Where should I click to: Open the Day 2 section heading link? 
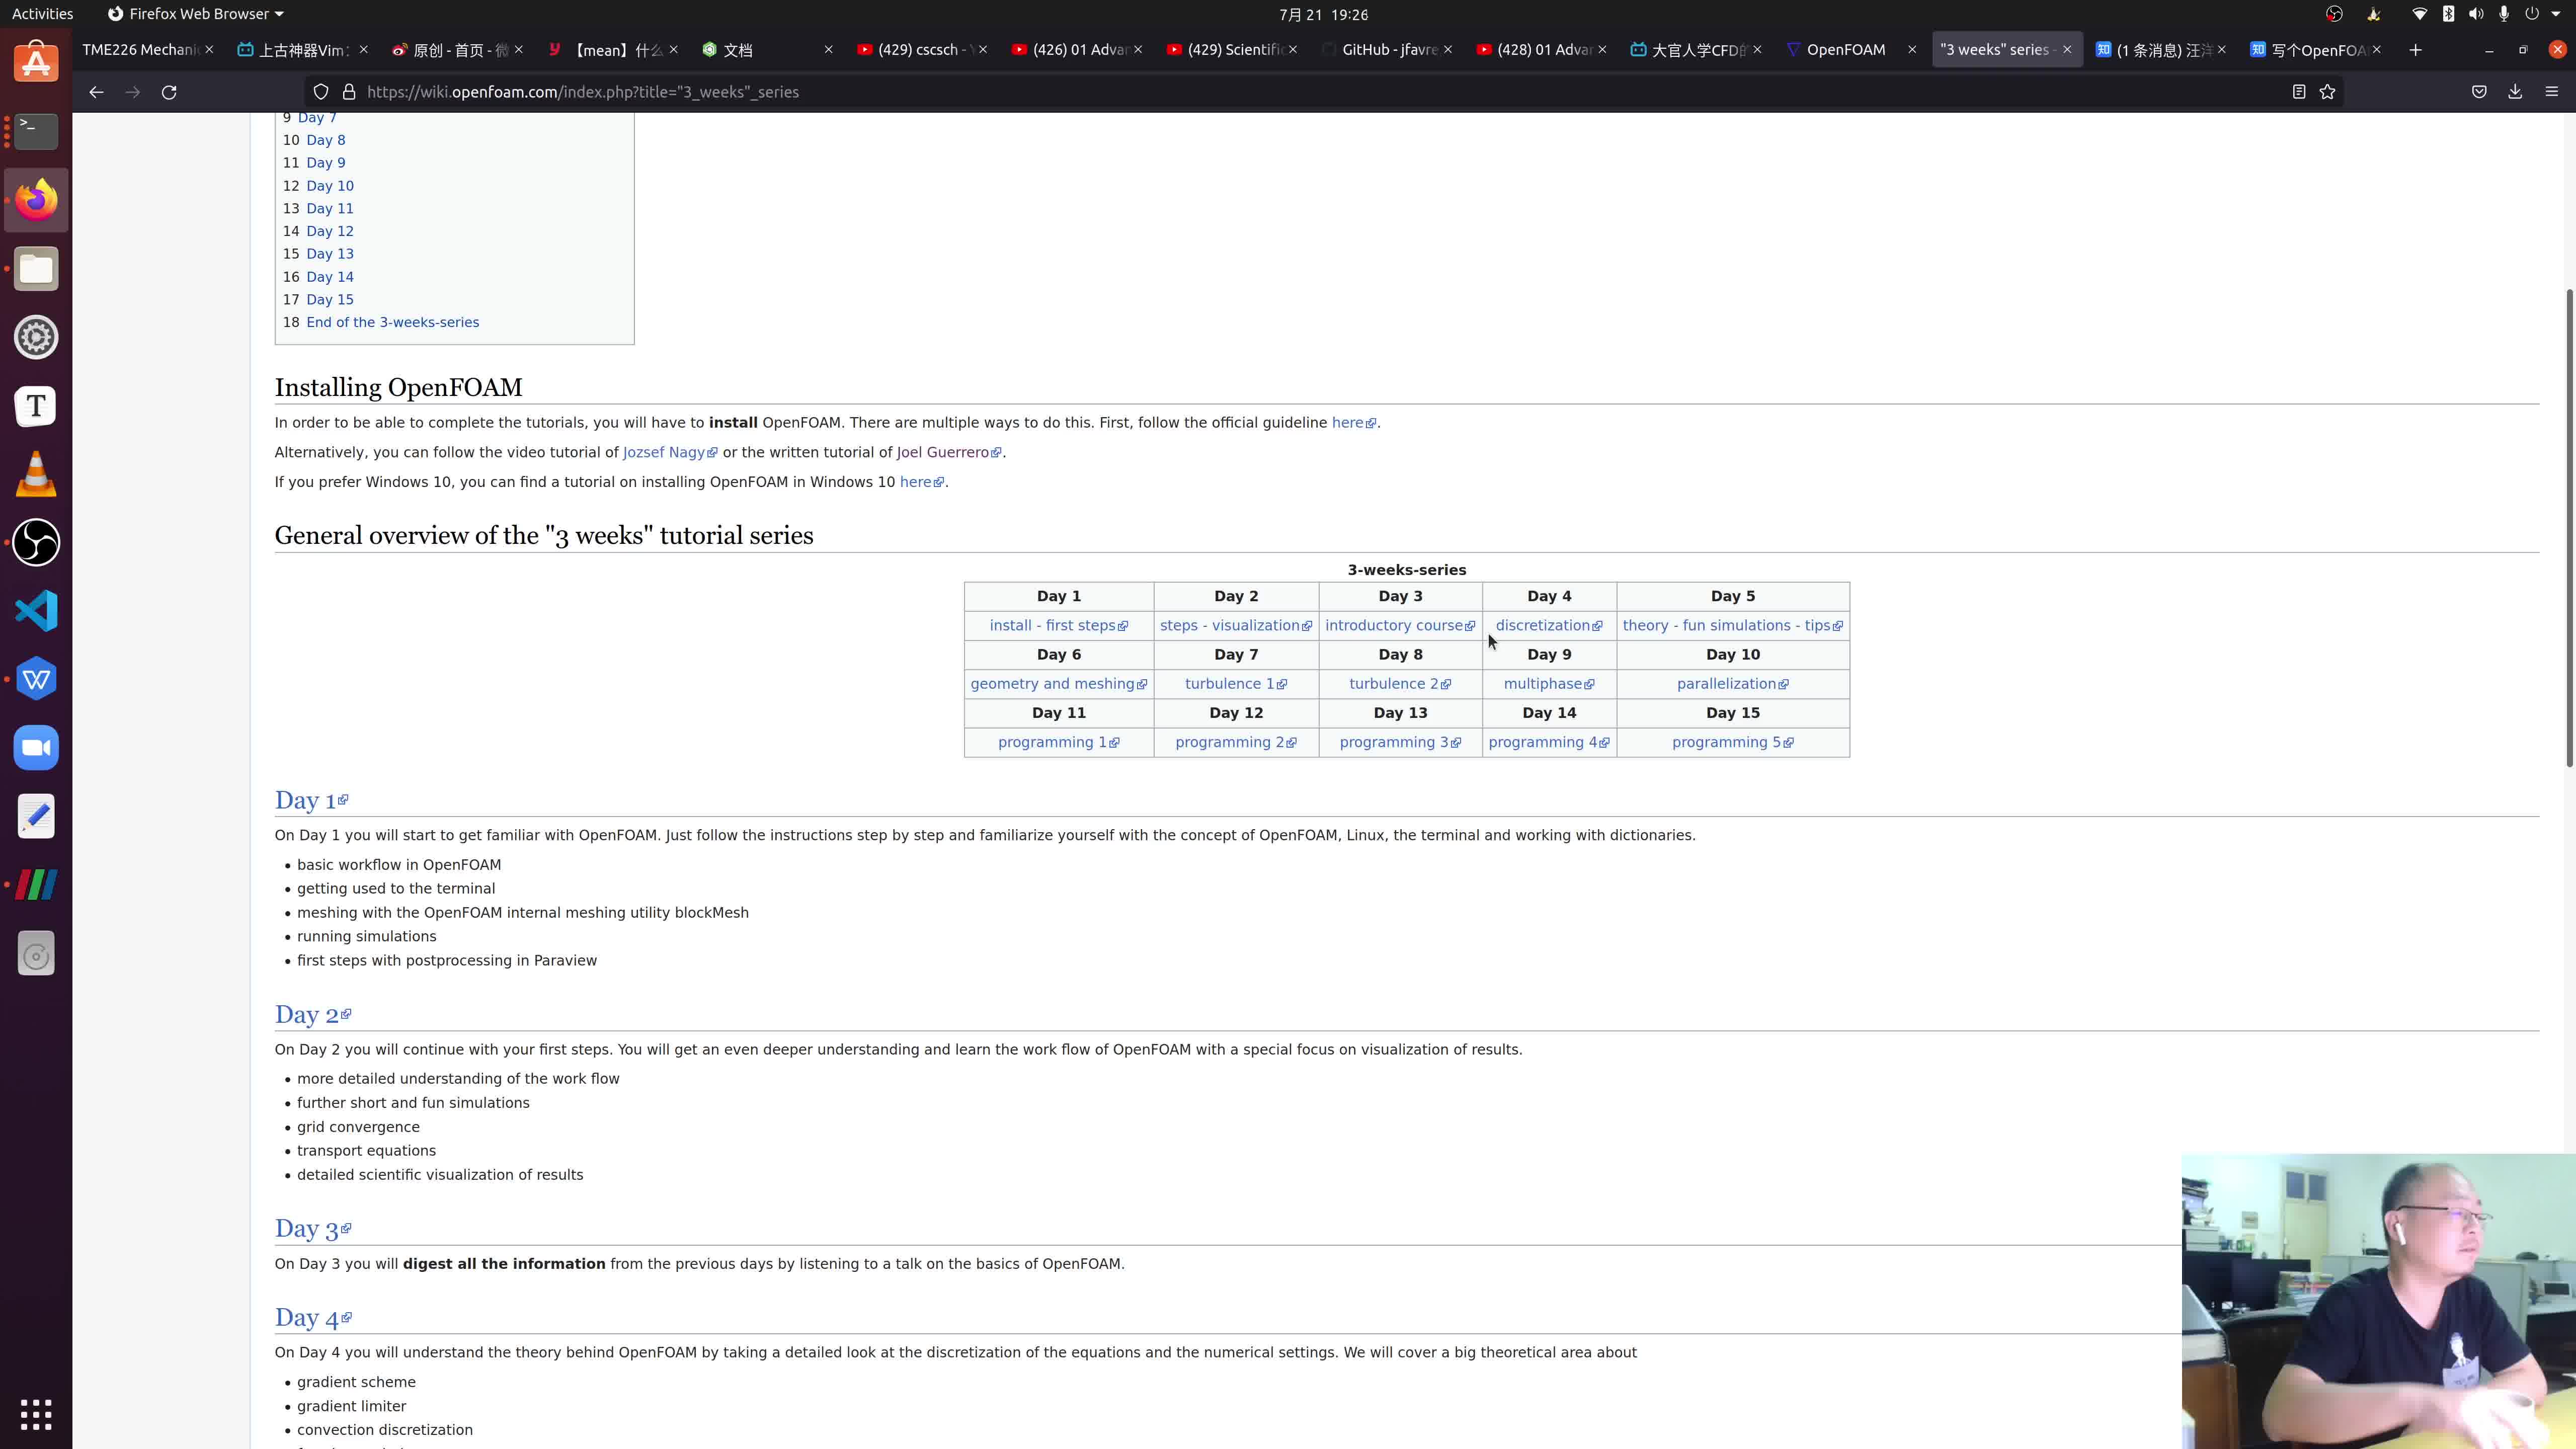[x=312, y=1014]
